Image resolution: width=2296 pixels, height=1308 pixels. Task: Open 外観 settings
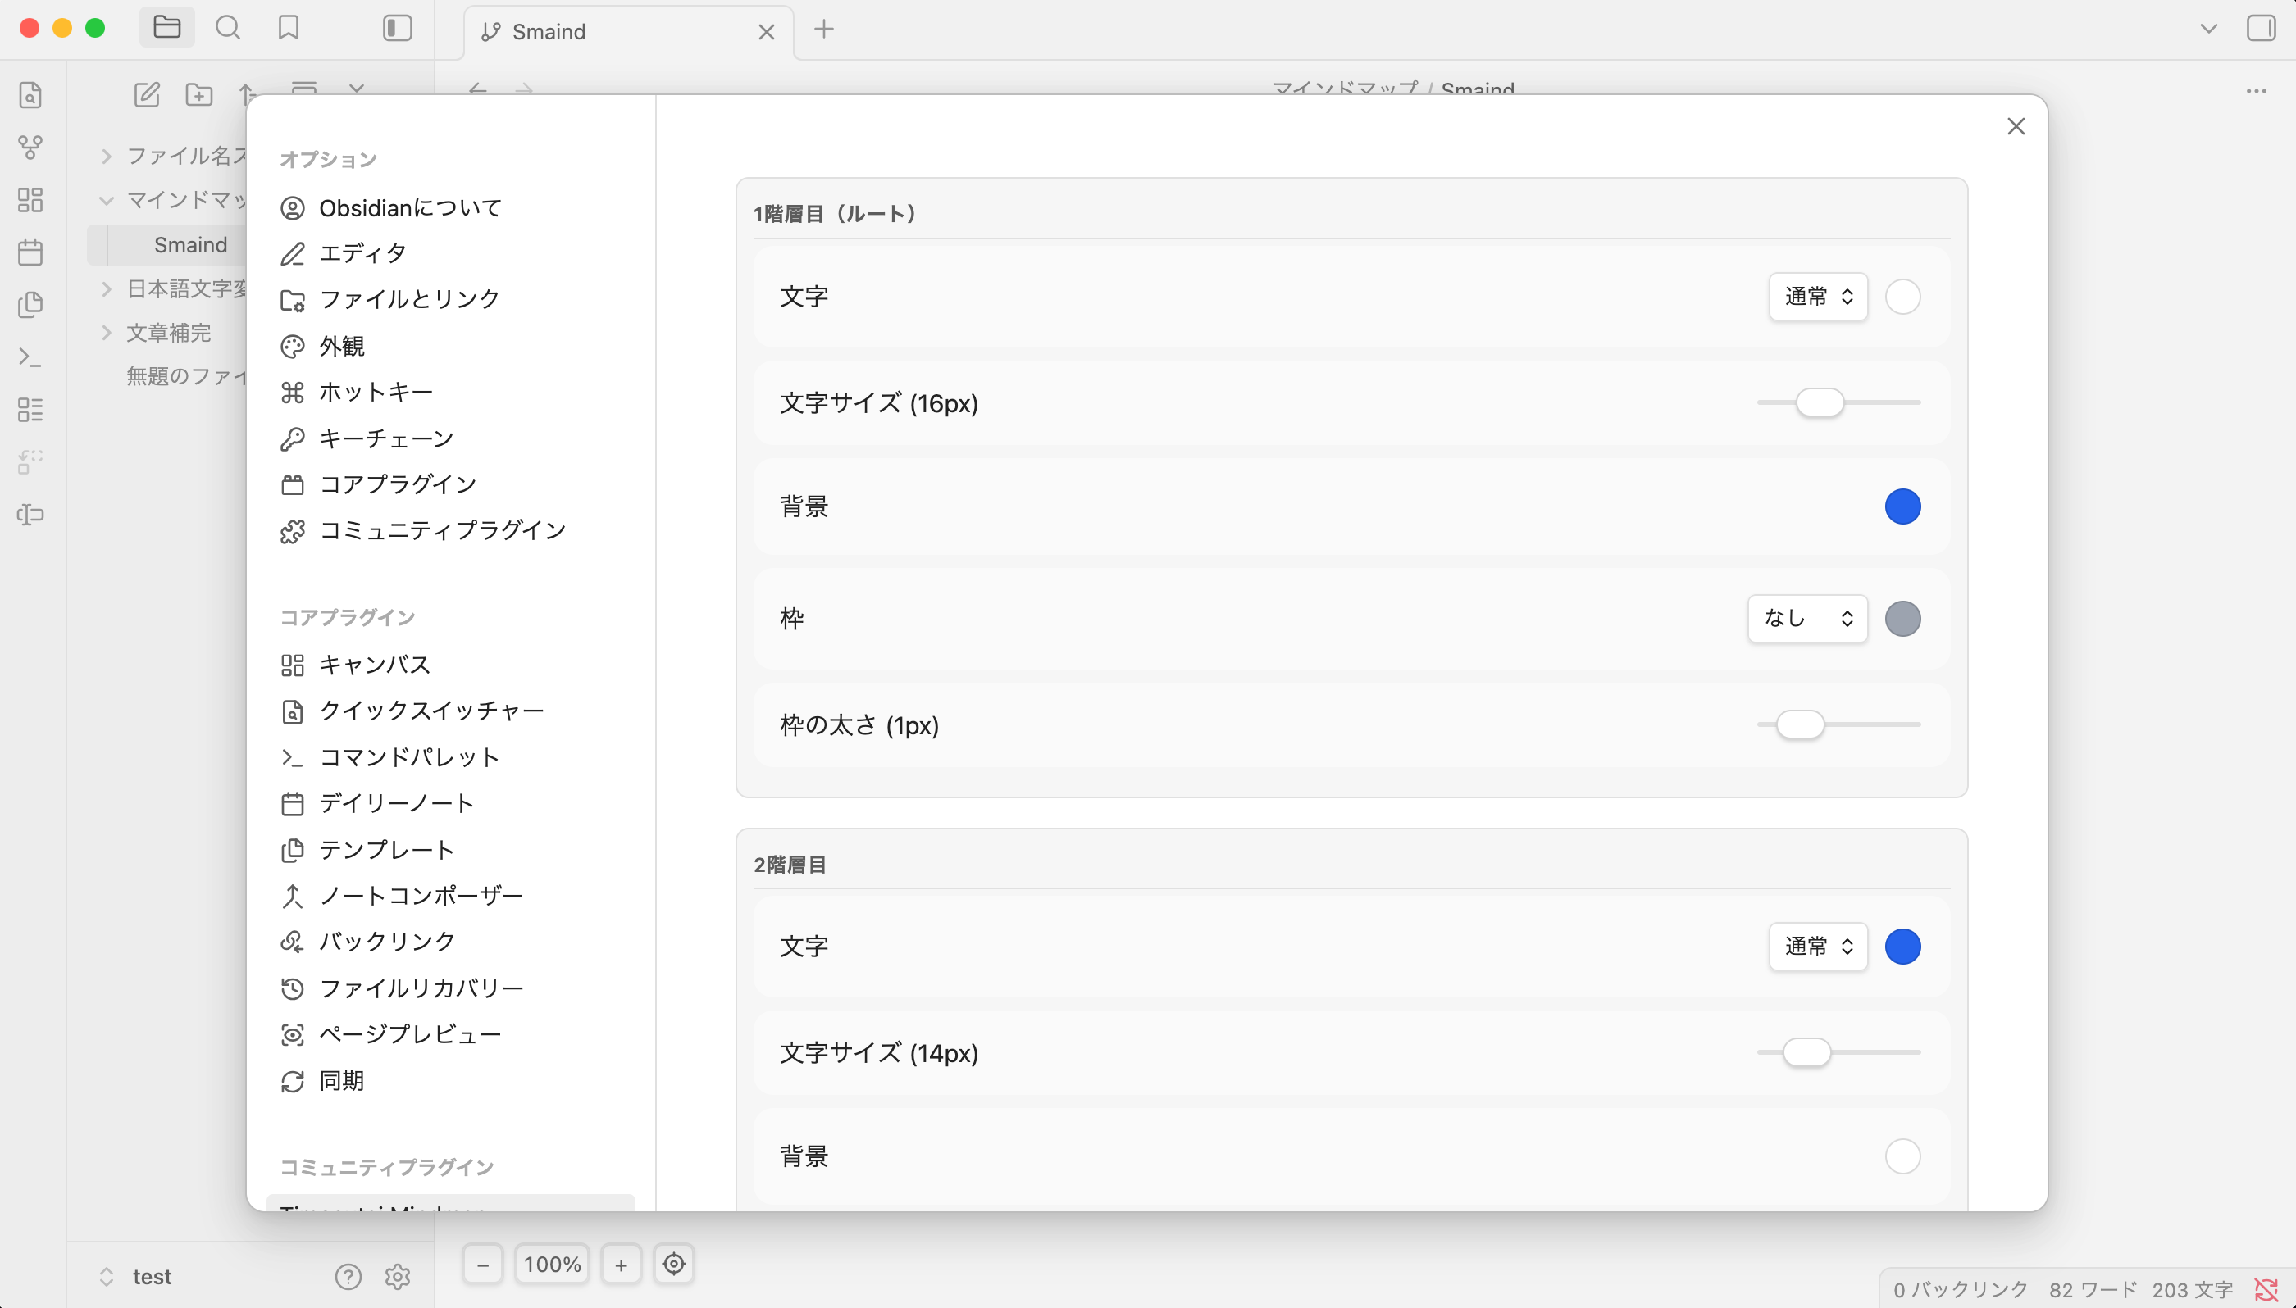coord(452,346)
